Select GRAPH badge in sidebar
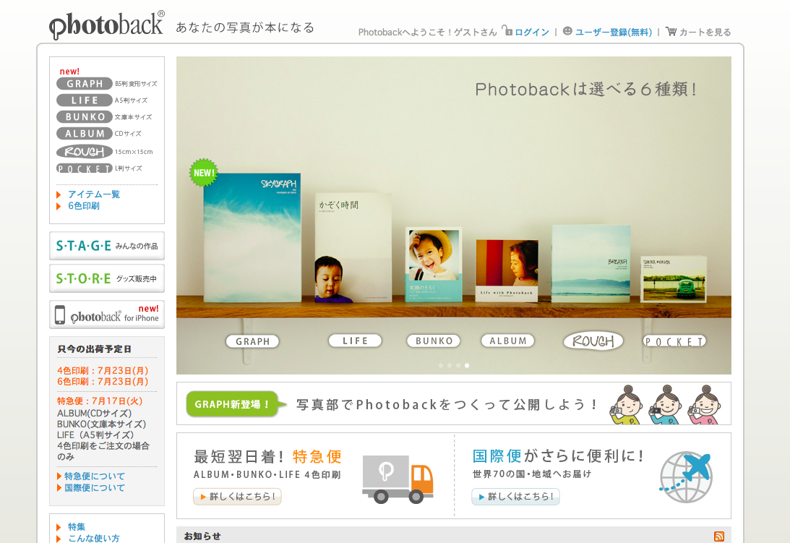 click(x=85, y=84)
